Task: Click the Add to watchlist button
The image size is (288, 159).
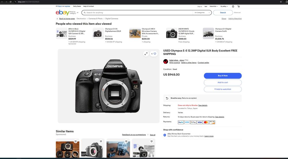Action: click(223, 89)
